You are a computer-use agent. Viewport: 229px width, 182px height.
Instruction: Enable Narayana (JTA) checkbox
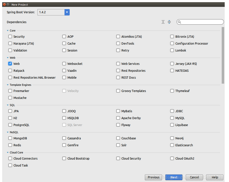click(x=10, y=43)
